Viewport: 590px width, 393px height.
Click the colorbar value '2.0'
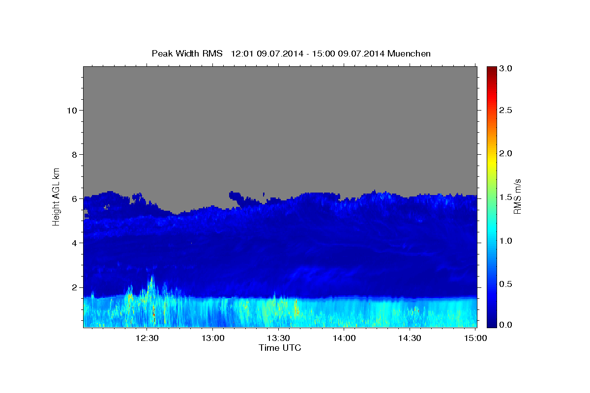pos(506,153)
